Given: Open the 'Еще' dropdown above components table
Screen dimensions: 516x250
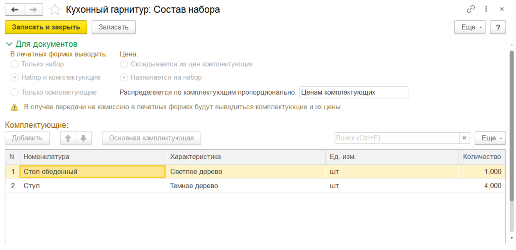Looking at the screenshot, I should point(490,138).
